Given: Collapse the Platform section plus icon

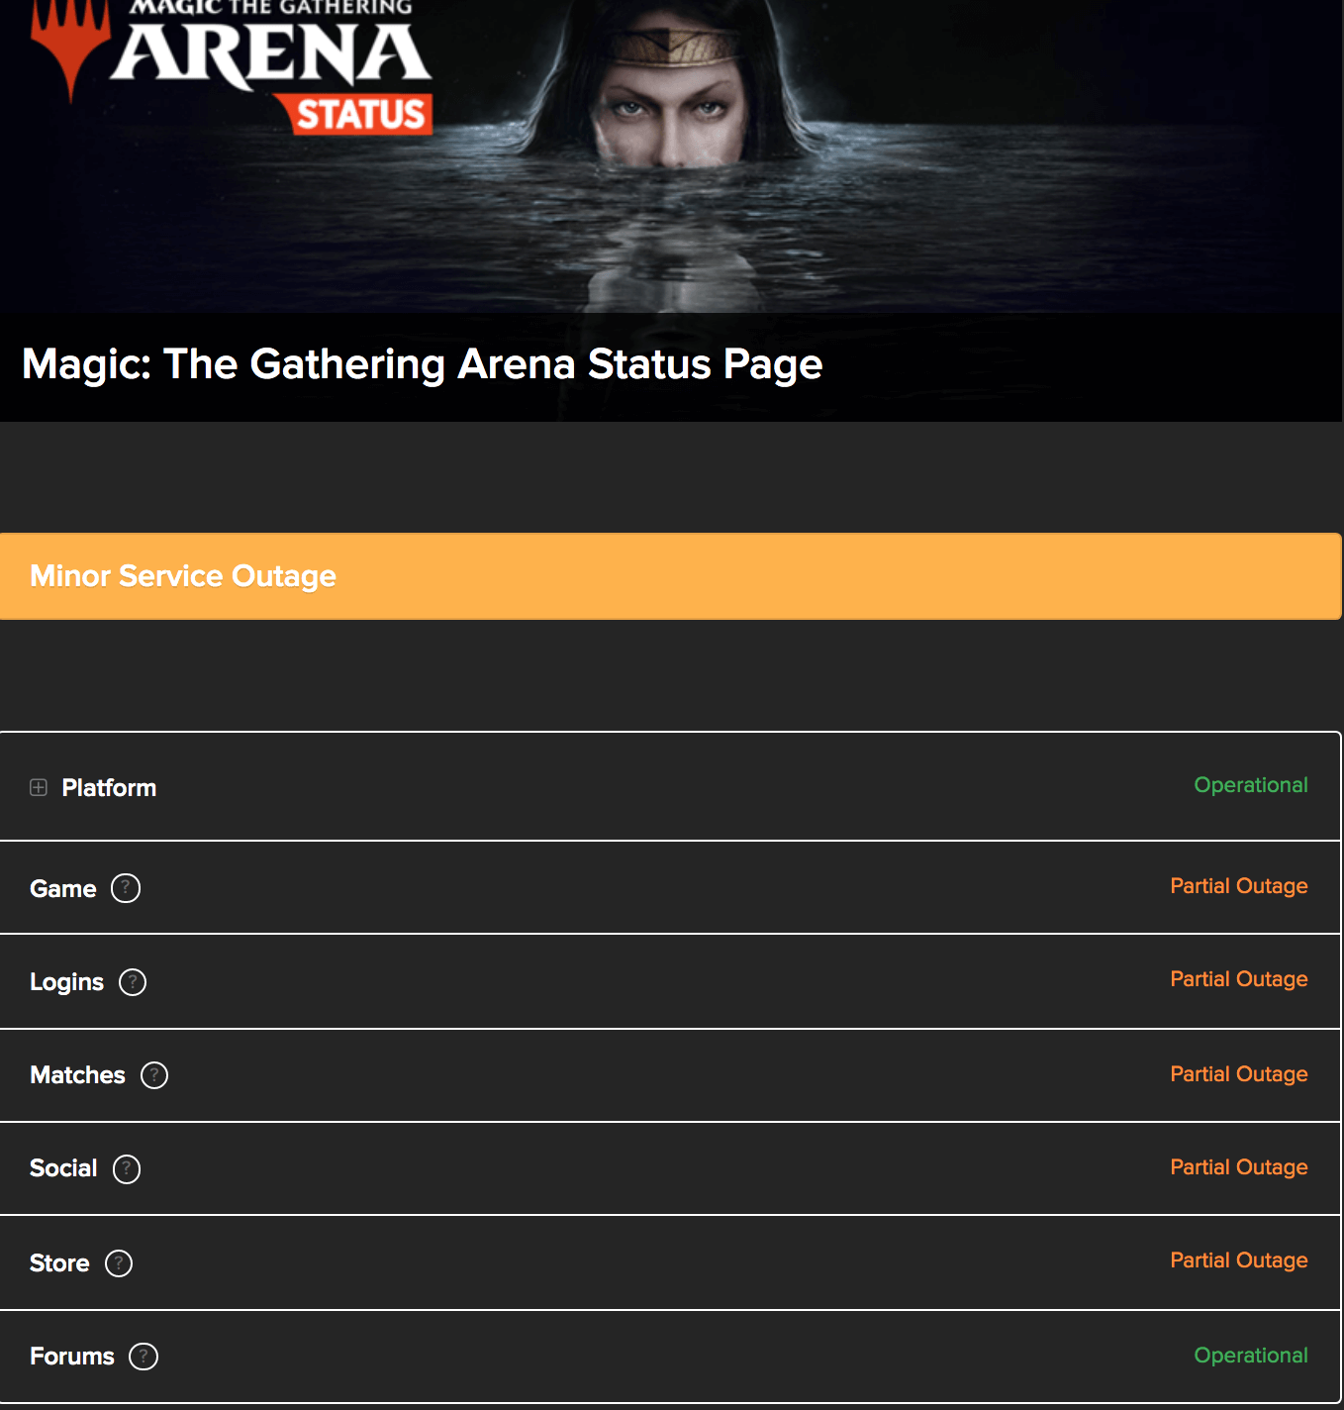Looking at the screenshot, I should point(39,788).
